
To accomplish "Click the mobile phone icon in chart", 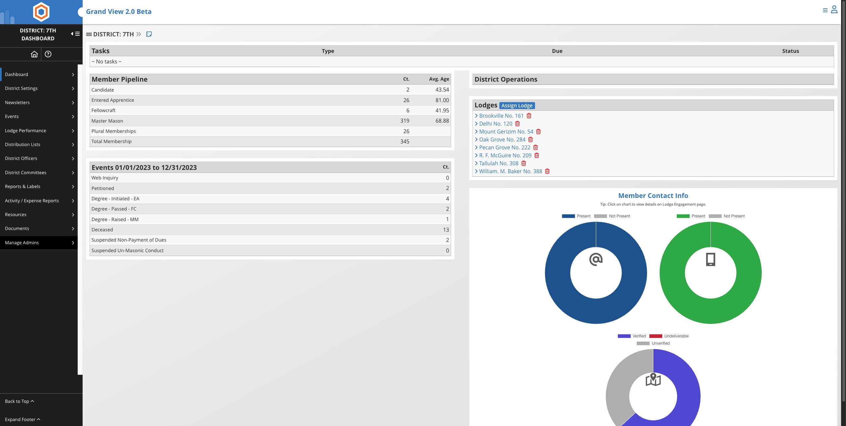I will pos(711,259).
